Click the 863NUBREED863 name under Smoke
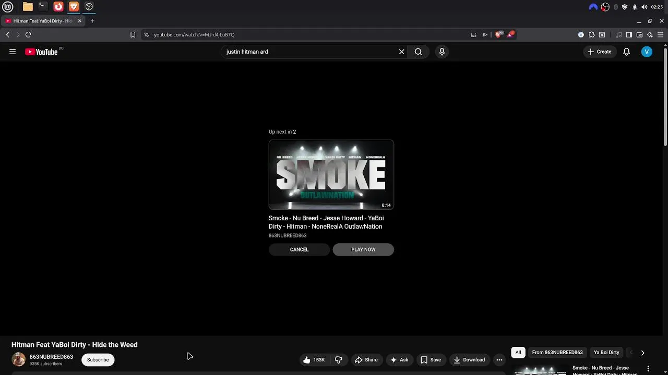 click(x=288, y=235)
